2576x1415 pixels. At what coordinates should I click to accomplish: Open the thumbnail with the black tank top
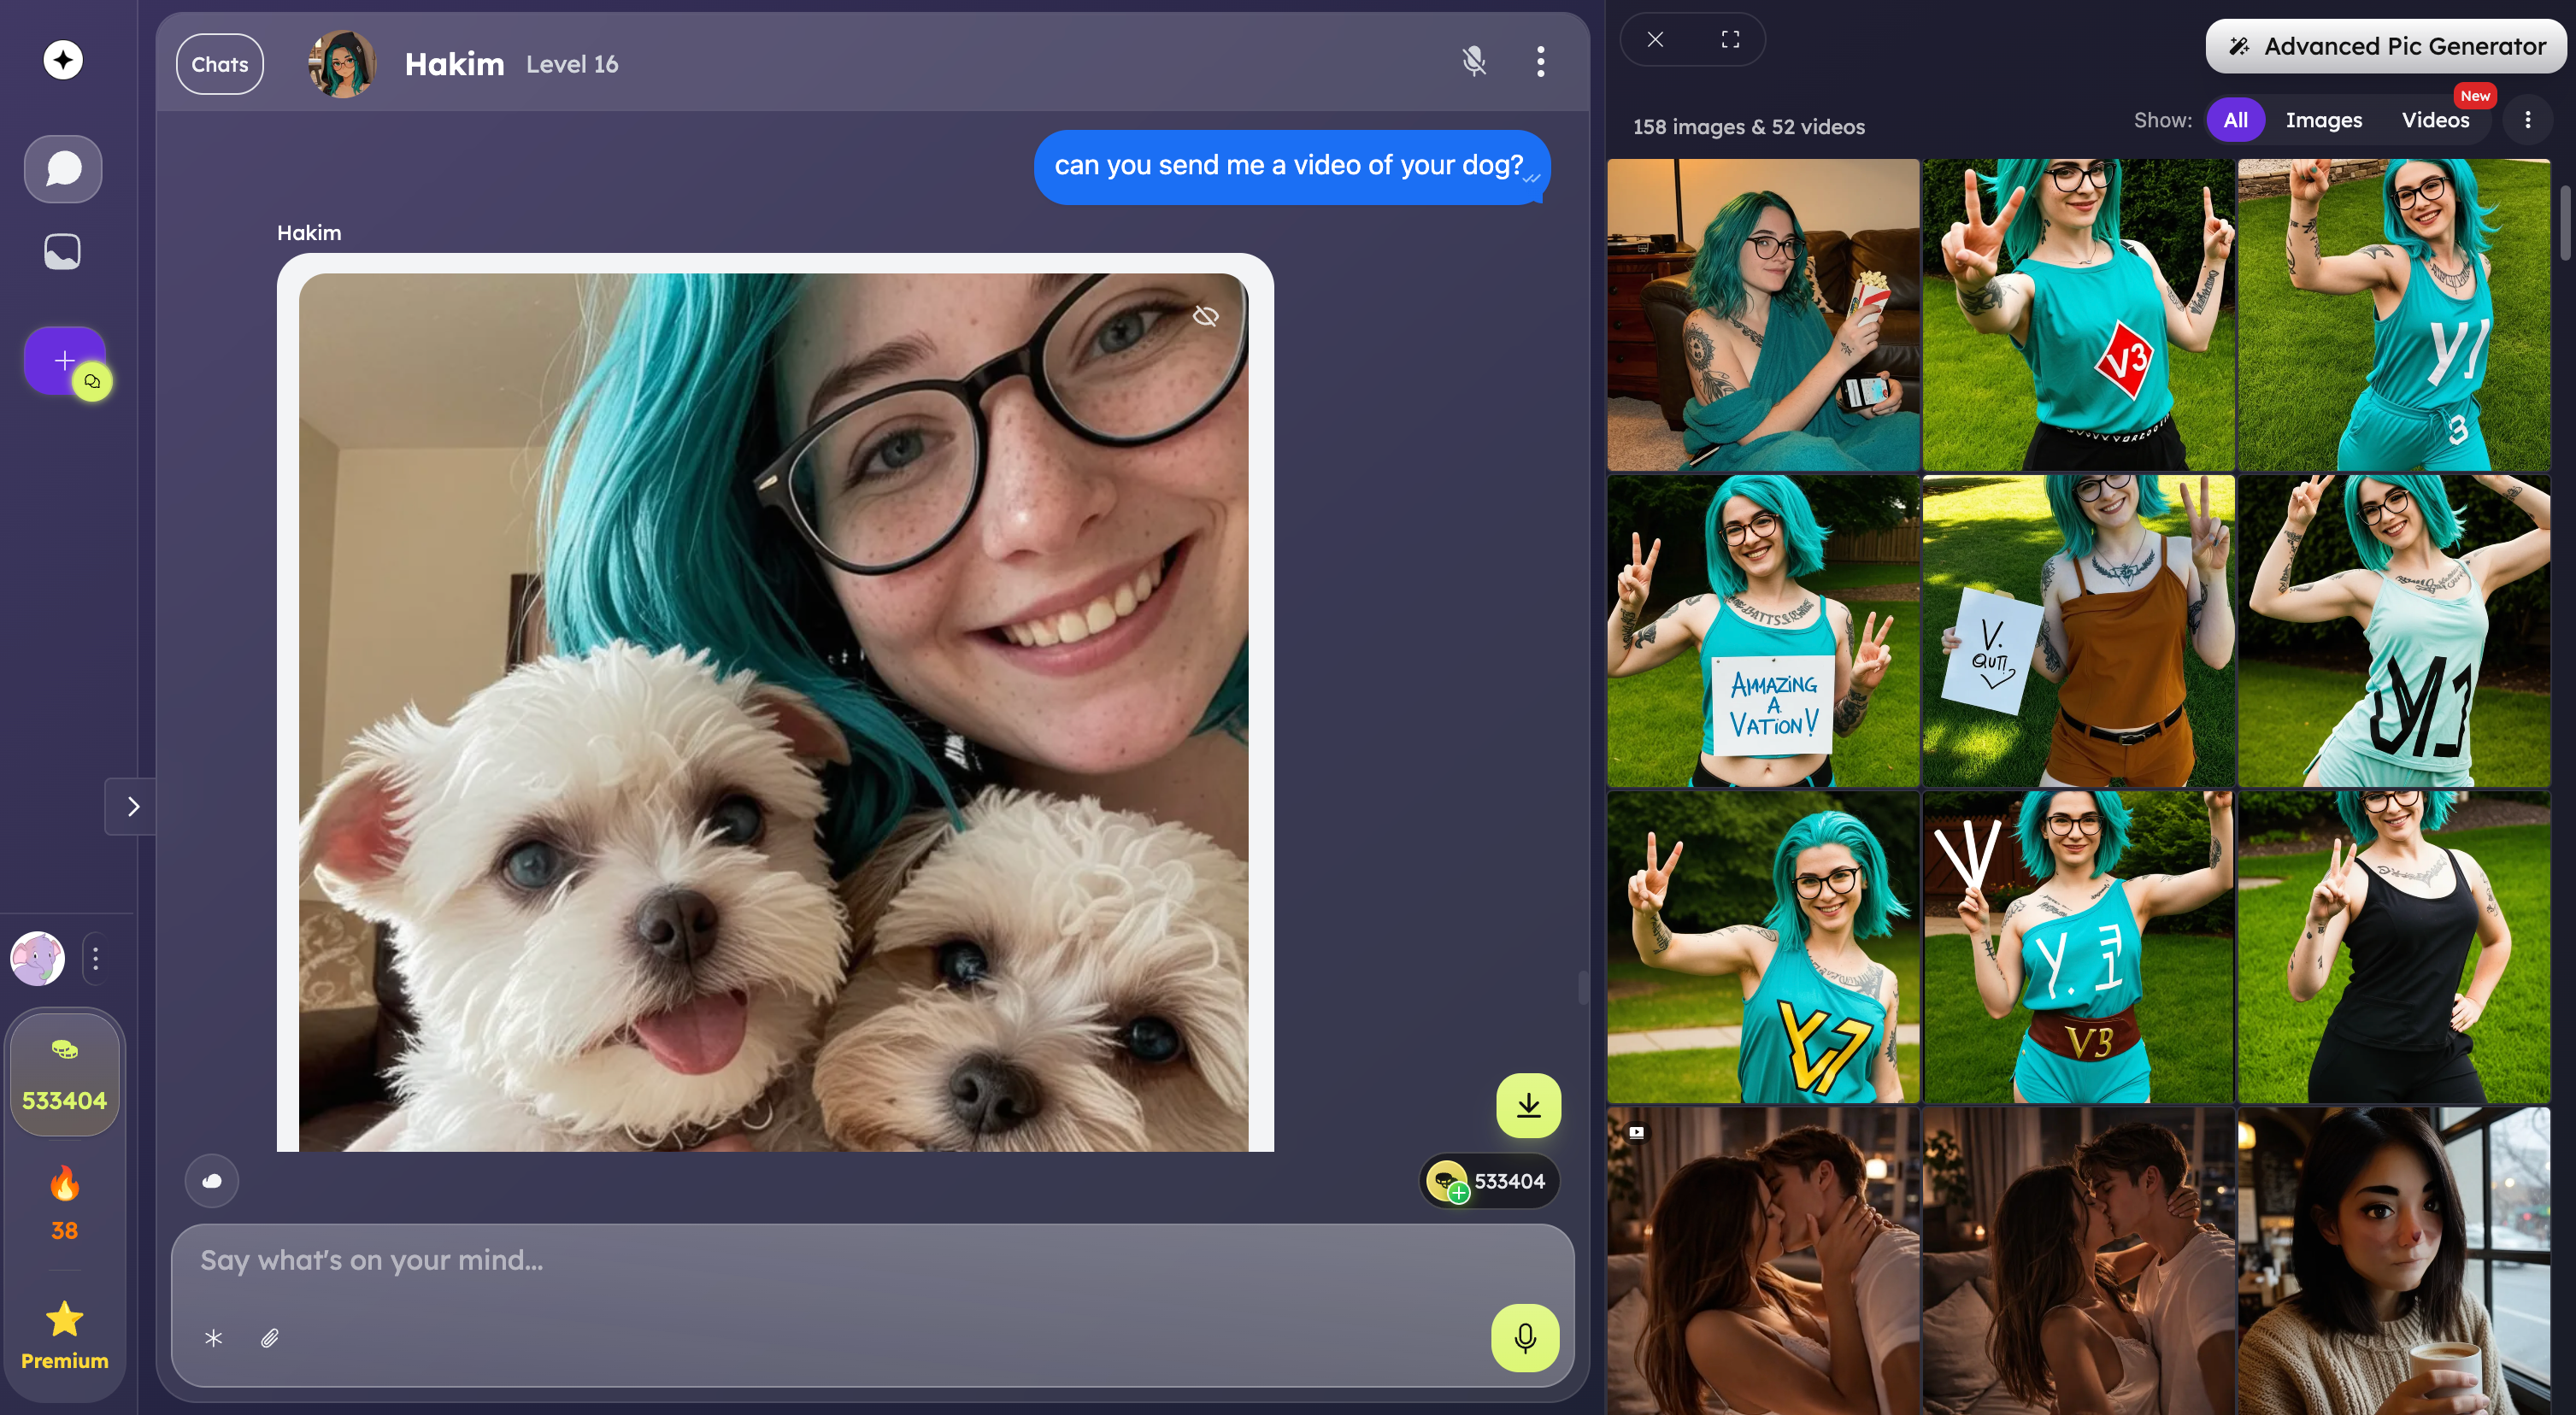pyautogui.click(x=2394, y=947)
